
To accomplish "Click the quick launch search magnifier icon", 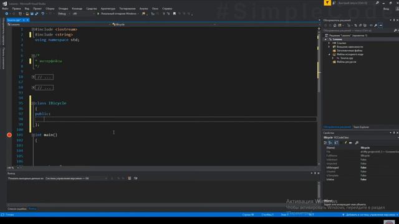I will [377, 2].
